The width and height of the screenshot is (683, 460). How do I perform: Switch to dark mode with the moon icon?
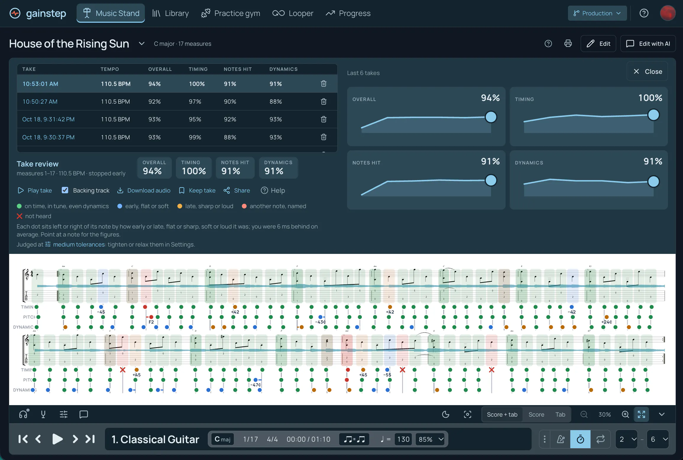point(446,414)
